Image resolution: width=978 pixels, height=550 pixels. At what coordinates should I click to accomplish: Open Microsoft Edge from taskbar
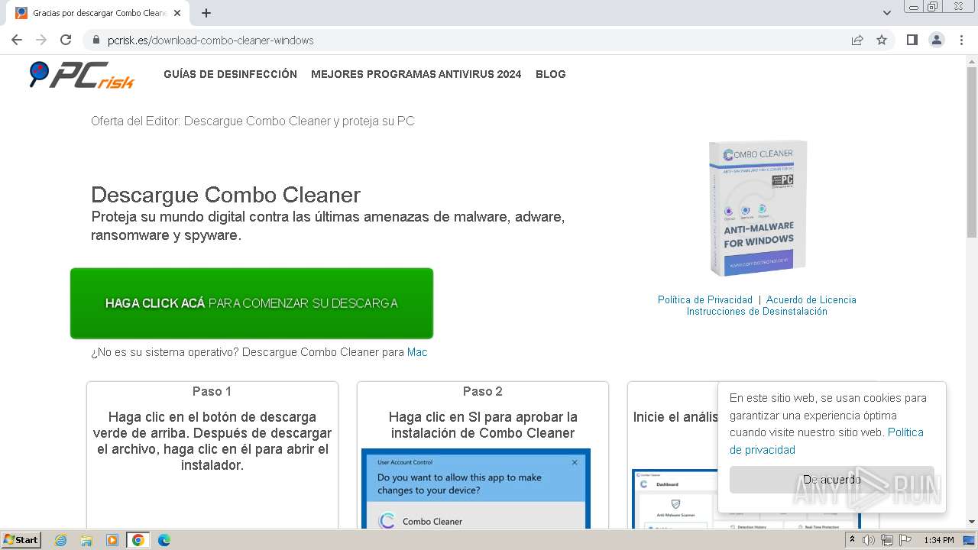[x=164, y=540]
